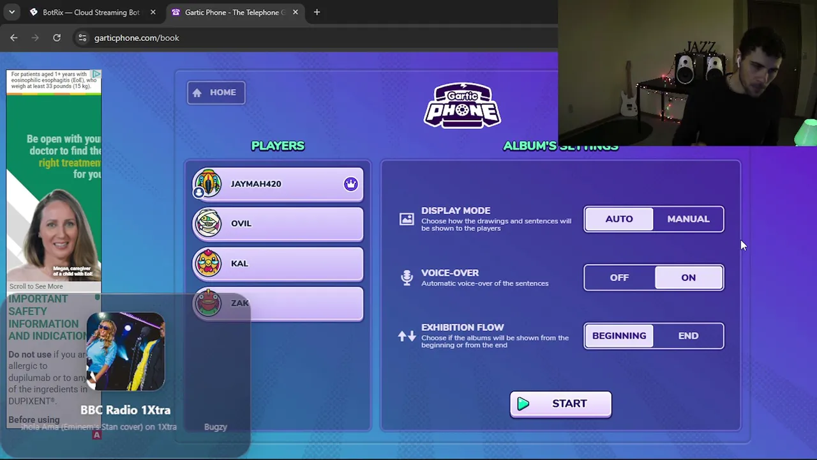The image size is (817, 460).
Task: Open a new browser tab
Action: 317,12
